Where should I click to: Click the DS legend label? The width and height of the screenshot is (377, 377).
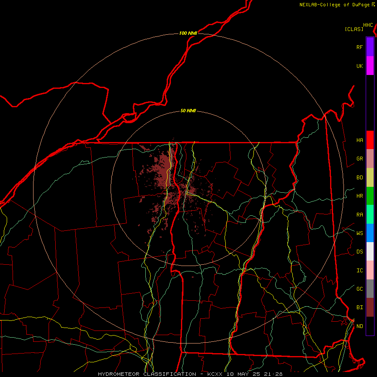(359, 251)
